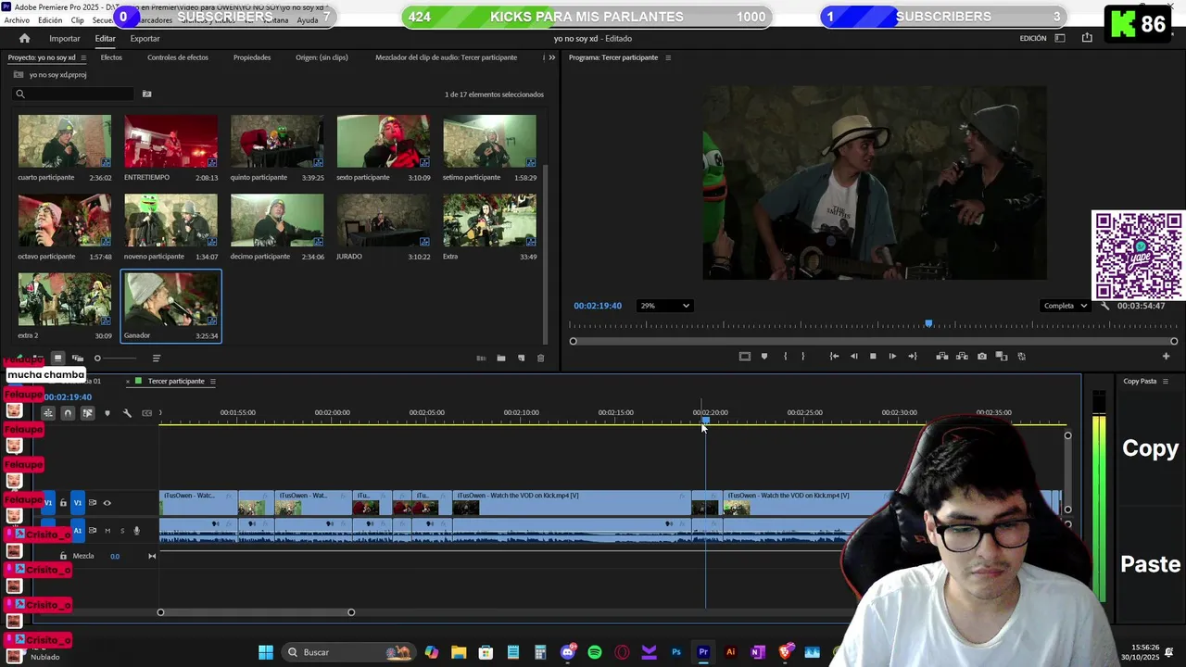Click the Copy button in Copy Pasta
1186x667 pixels.
1150,448
